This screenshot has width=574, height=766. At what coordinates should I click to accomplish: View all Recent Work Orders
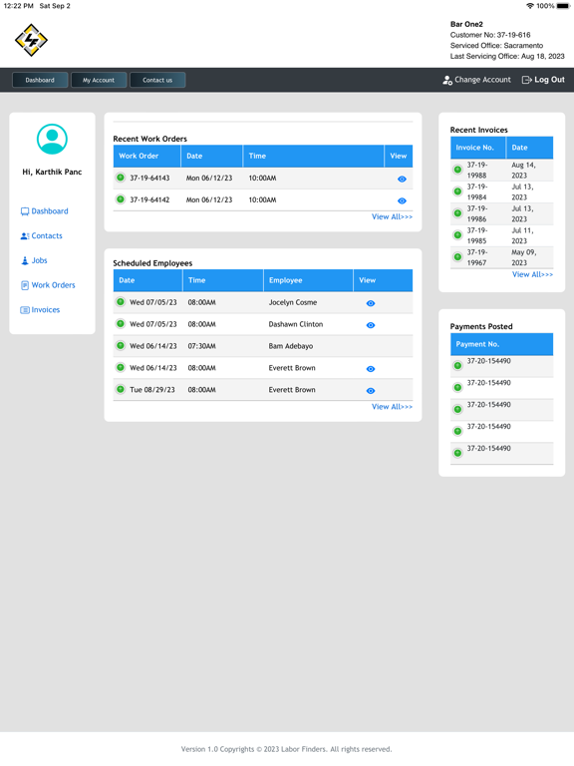tap(392, 216)
